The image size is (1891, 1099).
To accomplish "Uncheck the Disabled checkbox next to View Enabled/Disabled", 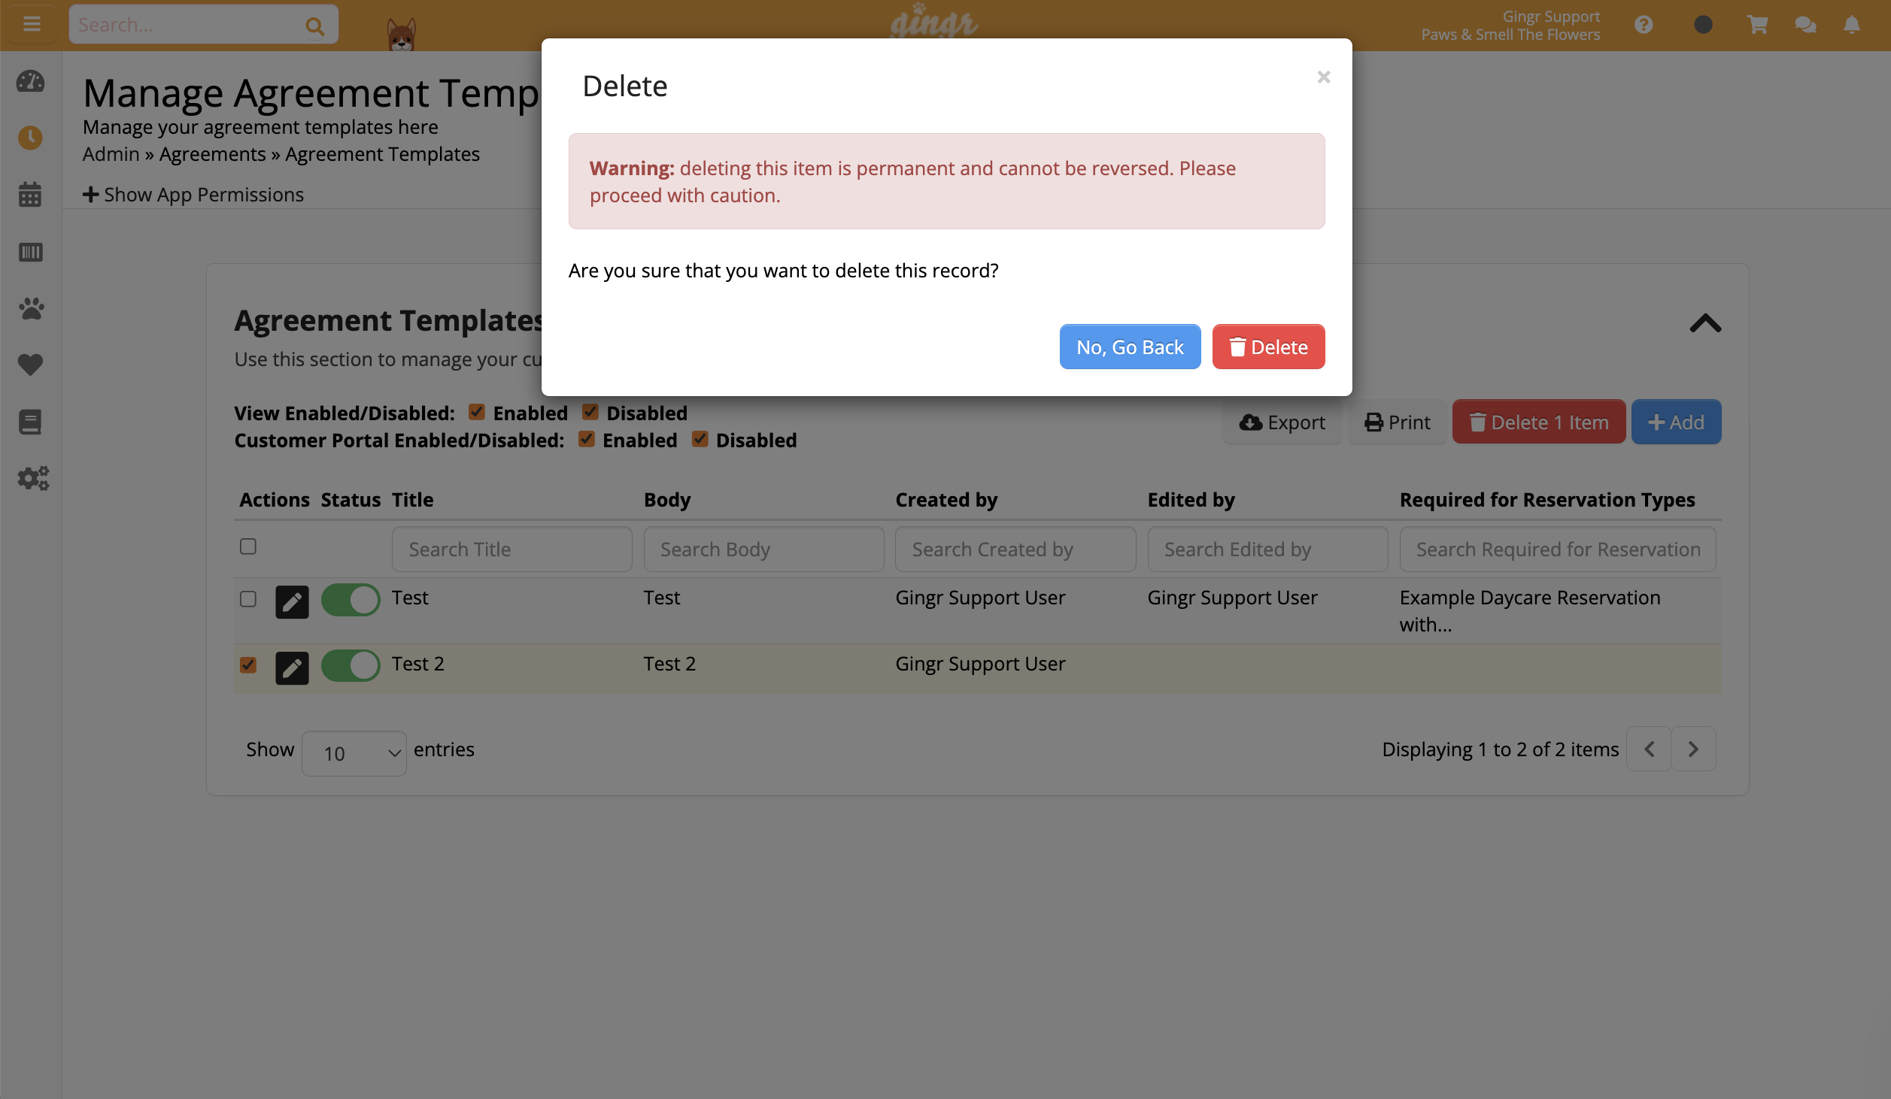I will pyautogui.click(x=591, y=412).
